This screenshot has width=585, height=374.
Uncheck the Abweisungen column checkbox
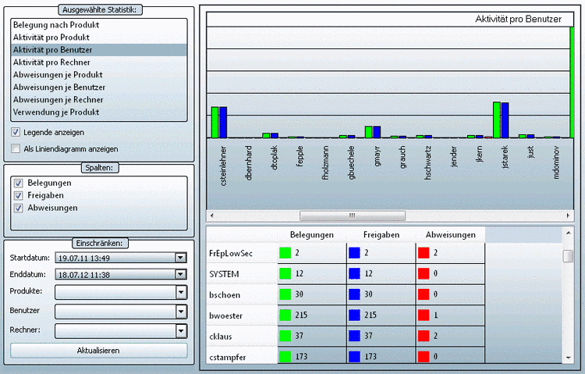tap(18, 208)
